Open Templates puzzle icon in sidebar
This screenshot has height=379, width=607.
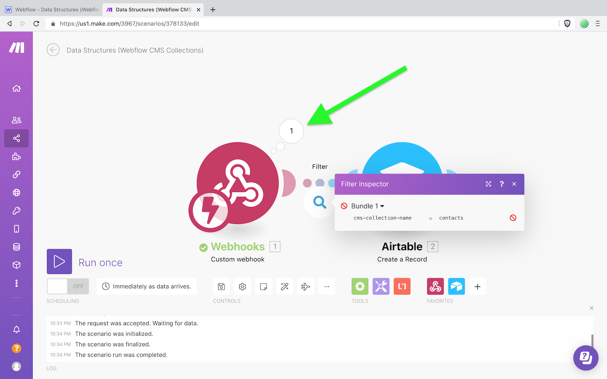(x=17, y=156)
